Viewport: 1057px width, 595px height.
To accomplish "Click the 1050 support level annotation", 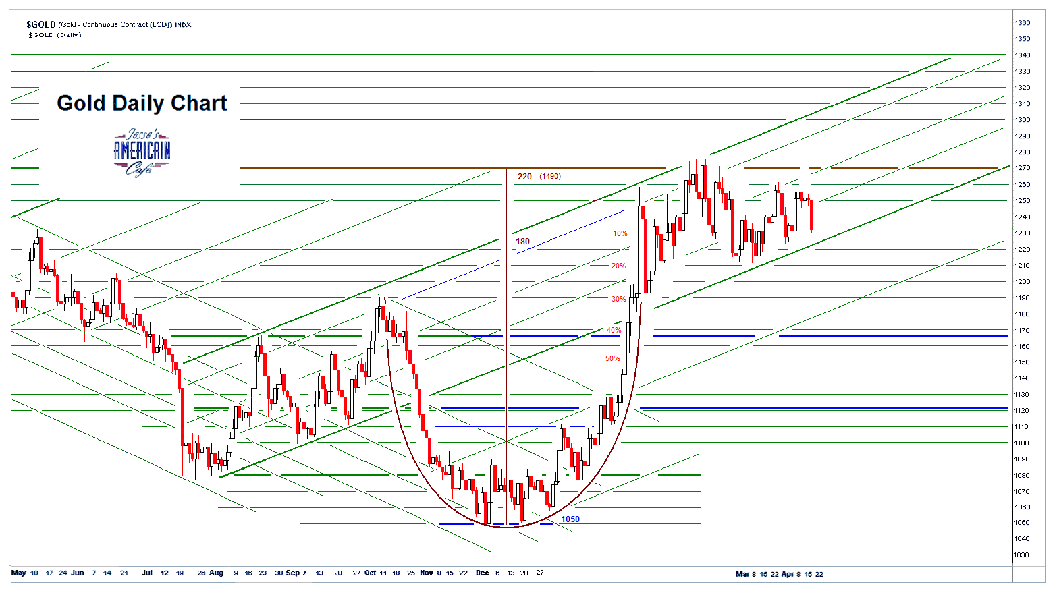I will click(570, 519).
